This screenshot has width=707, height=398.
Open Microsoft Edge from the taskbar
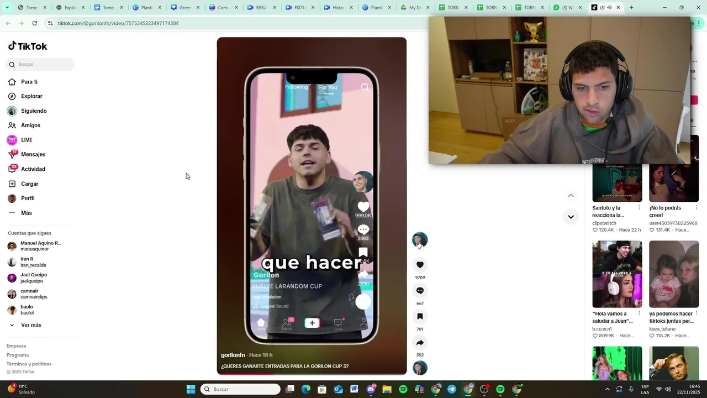point(306,389)
